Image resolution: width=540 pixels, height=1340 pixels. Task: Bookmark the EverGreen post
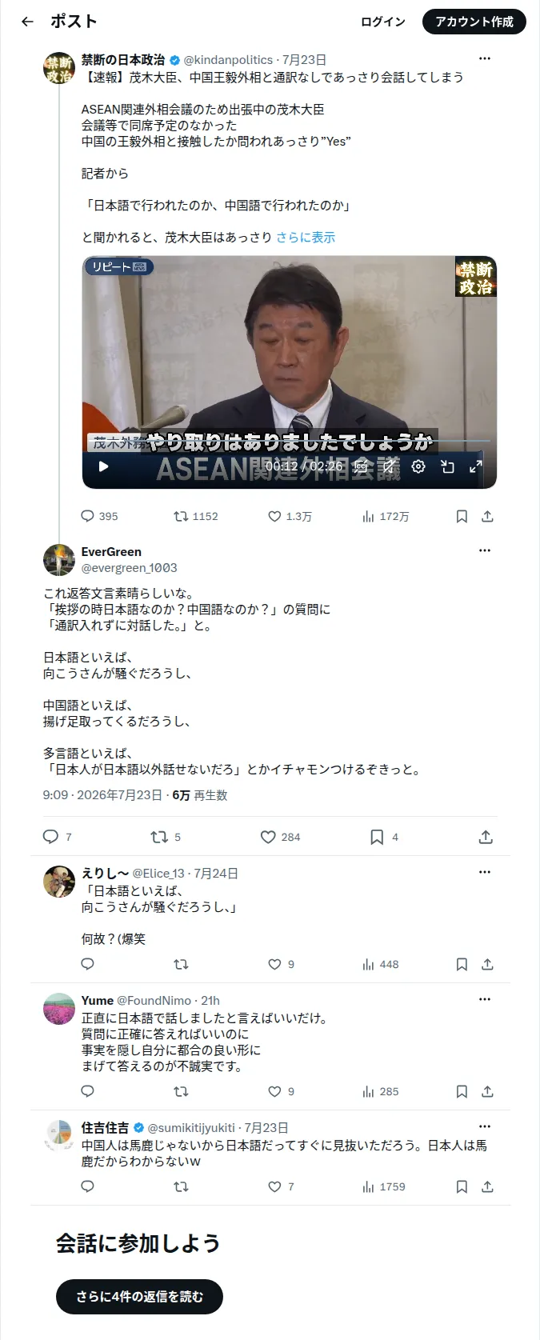[x=384, y=837]
